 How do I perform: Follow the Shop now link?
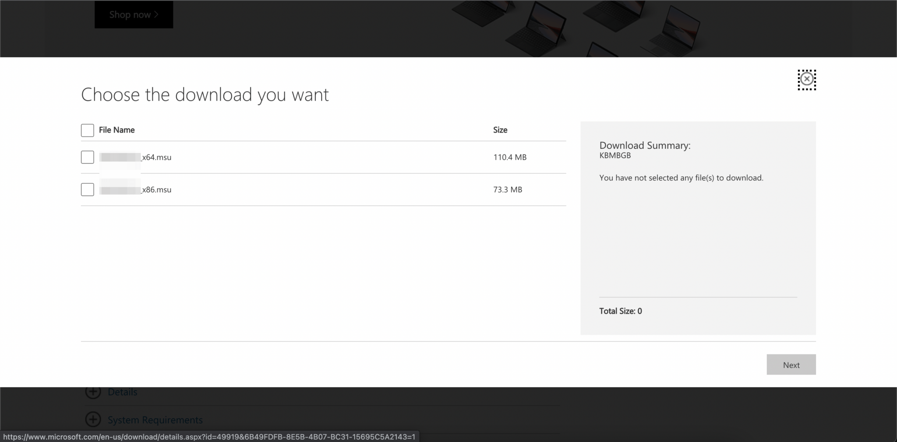[x=134, y=14]
